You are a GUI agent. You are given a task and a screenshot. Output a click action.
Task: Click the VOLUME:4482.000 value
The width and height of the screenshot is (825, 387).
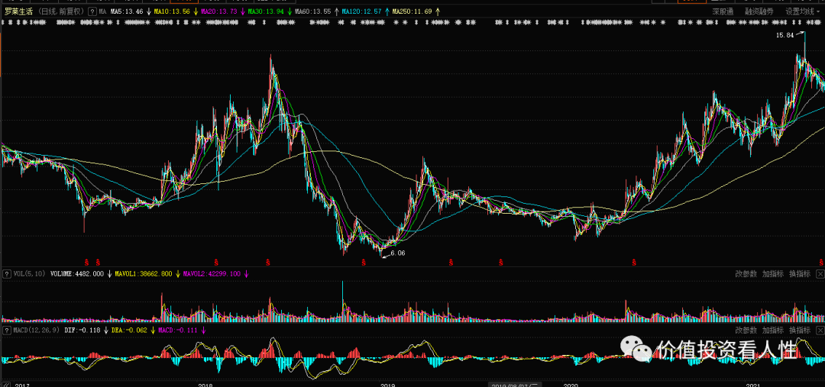point(77,274)
